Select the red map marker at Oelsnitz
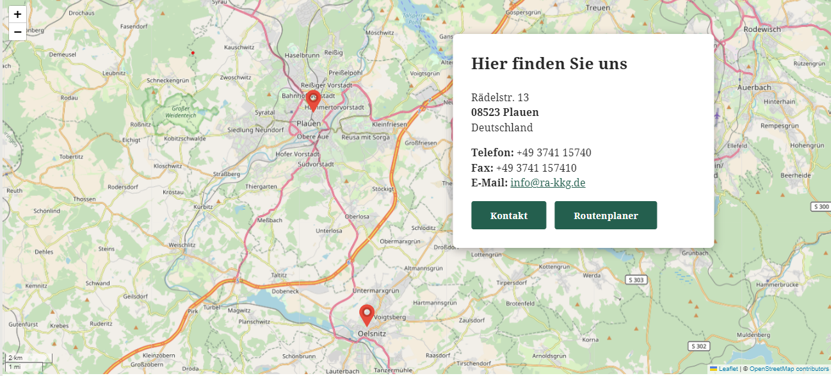 pos(367,315)
